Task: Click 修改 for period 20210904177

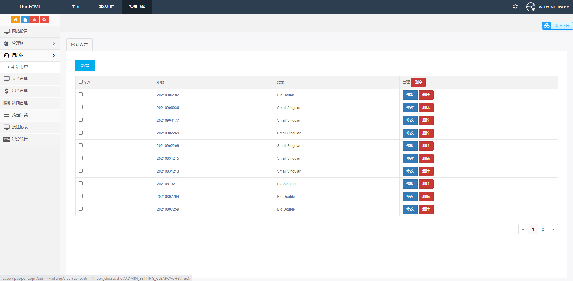Action: 410,120
